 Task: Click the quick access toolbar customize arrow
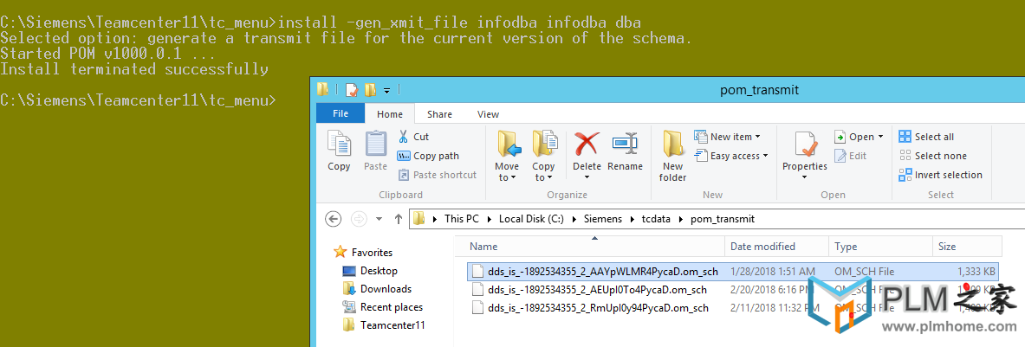(386, 90)
